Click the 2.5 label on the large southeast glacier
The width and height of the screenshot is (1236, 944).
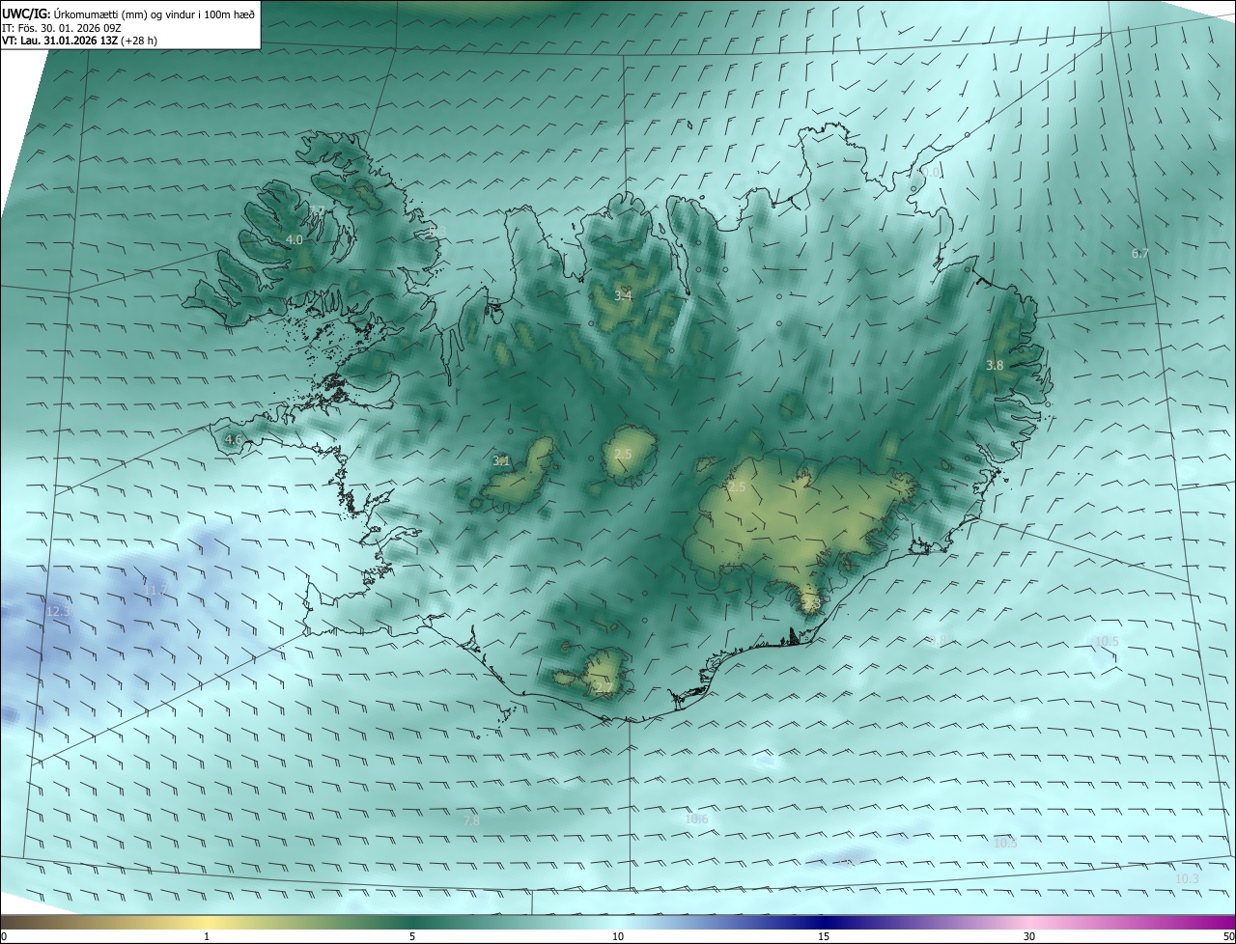(x=737, y=487)
